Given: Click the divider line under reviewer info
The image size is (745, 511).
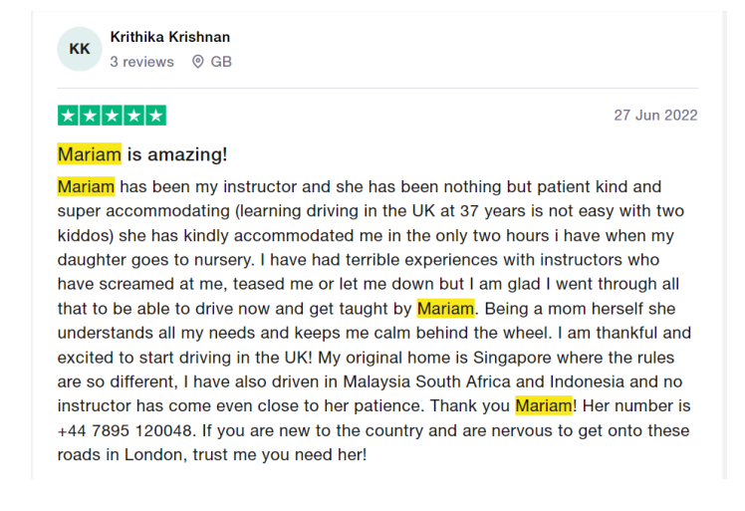Looking at the screenshot, I should coord(377,88).
